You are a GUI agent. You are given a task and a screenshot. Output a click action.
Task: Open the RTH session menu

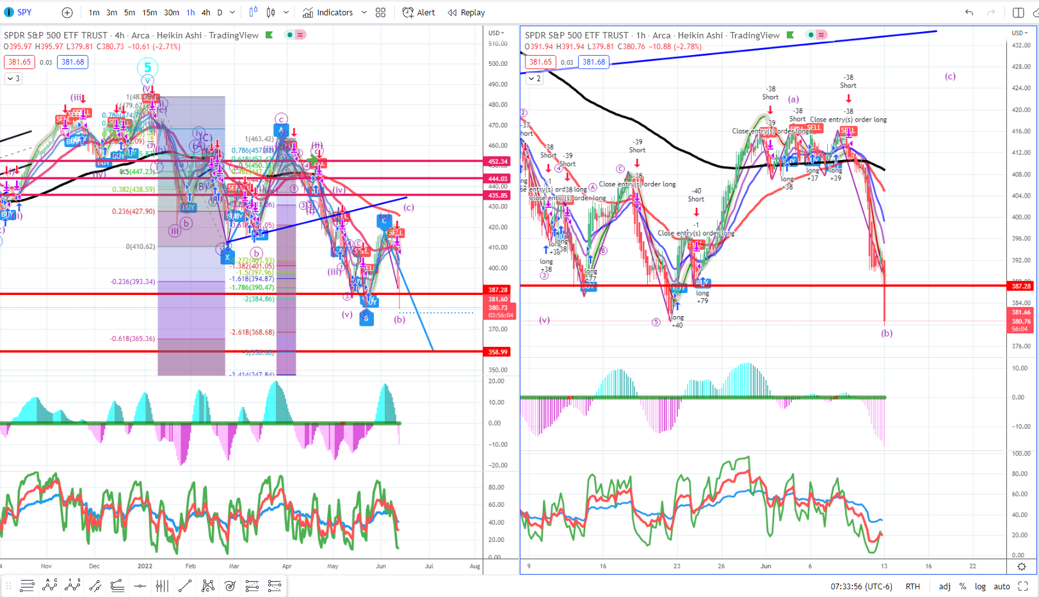tap(913, 586)
